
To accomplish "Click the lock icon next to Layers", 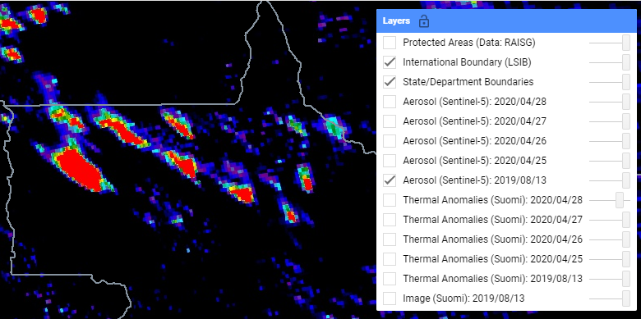I will pyautogui.click(x=424, y=21).
